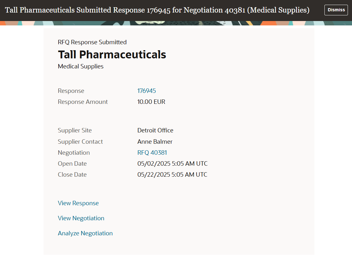Select the Anne Balmer supplier contact value
Viewport: 352px width, 262px height.
(x=155, y=142)
